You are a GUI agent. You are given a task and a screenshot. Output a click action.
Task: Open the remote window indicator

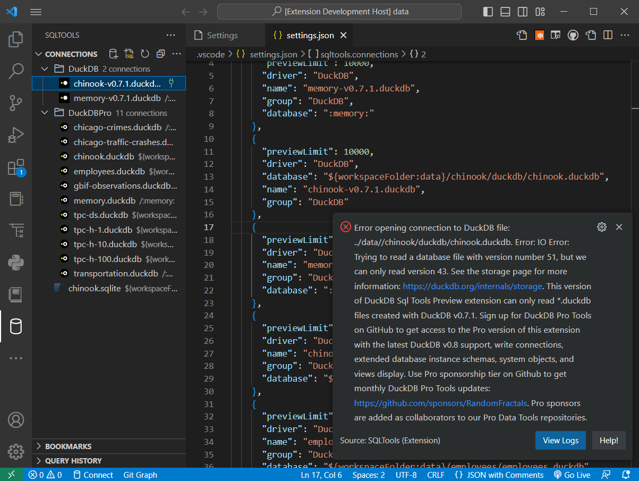[x=12, y=475]
